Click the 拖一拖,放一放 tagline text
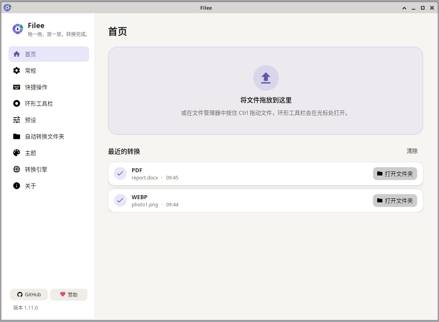 point(59,34)
